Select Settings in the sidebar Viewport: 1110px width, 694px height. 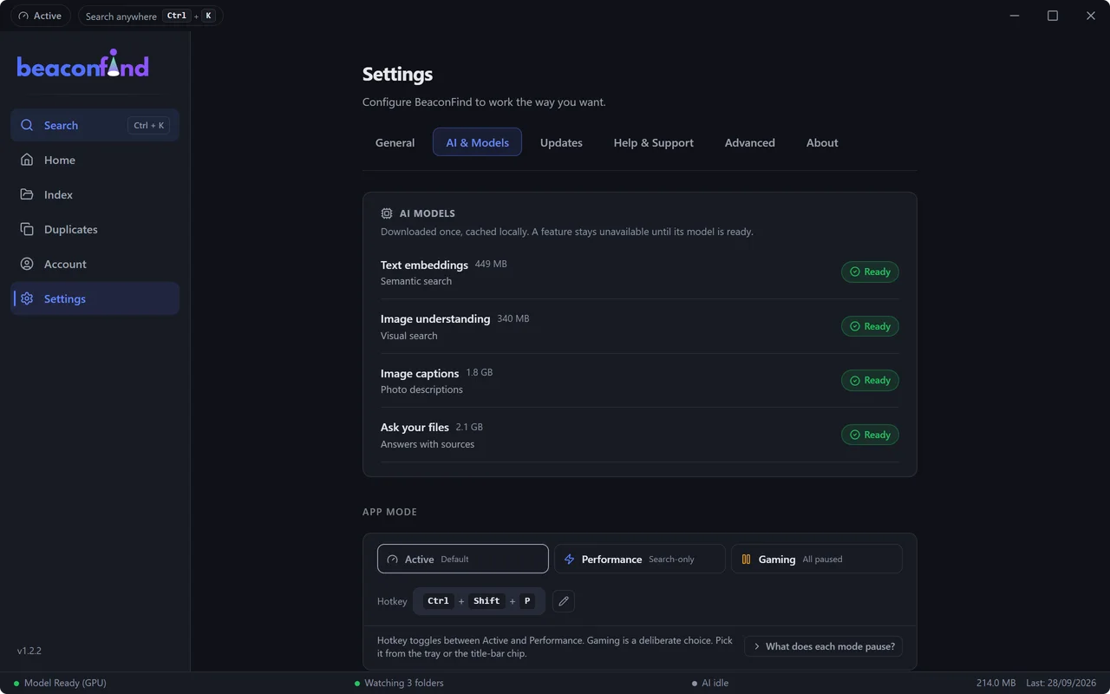(95, 298)
